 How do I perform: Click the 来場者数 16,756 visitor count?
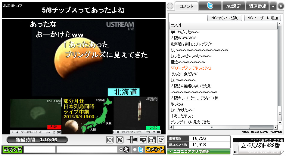pos(199,139)
